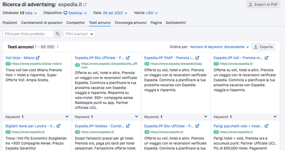Focus the Filtra per titolo prodotto field
This screenshot has height=151, width=285.
coord(28,34)
